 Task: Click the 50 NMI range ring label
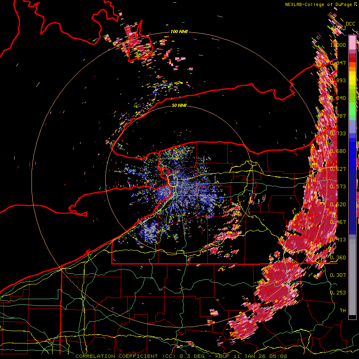click(x=179, y=105)
